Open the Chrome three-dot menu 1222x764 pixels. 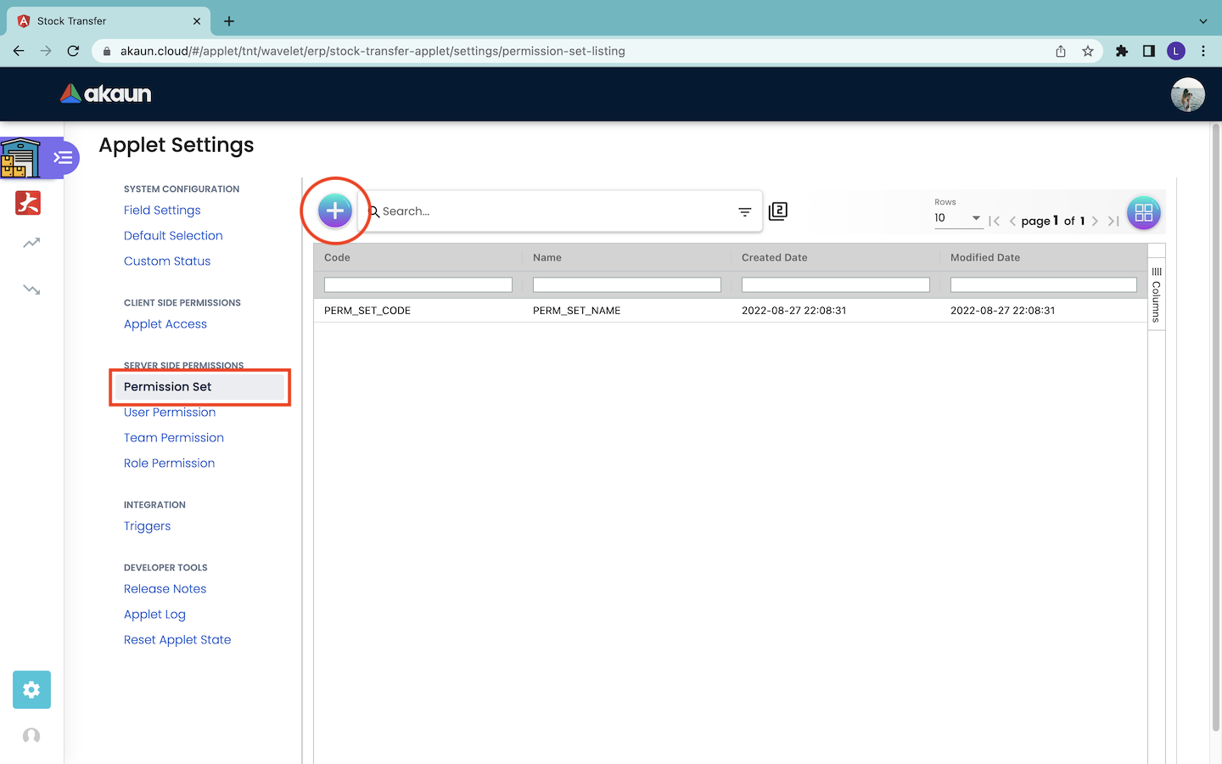point(1203,51)
